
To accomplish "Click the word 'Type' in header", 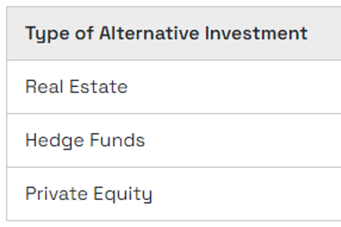I will pos(47,33).
